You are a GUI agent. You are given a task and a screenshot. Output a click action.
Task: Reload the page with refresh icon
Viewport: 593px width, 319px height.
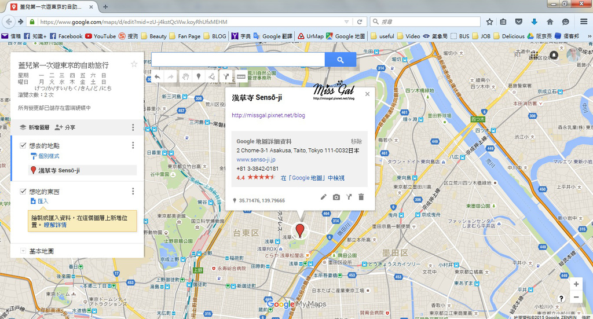[360, 21]
